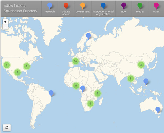Expand the Southeast Asia cluster of 9
This screenshot has height=133, width=164.
tap(131, 78)
